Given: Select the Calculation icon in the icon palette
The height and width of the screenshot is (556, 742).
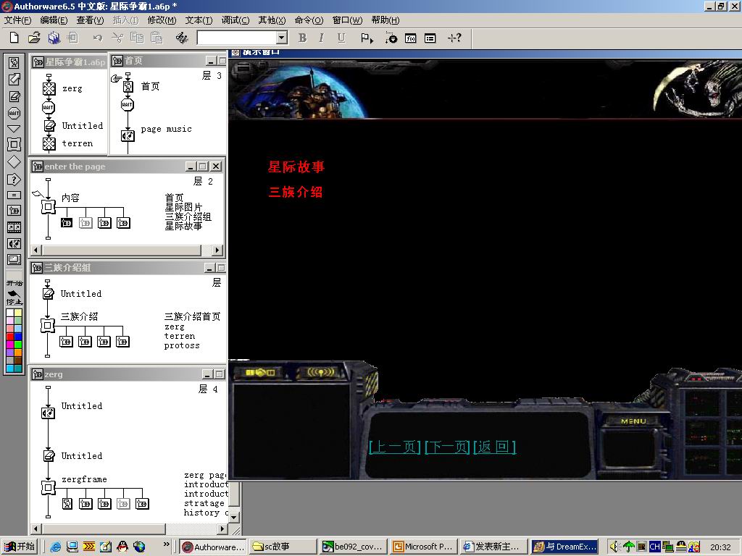Looking at the screenshot, I should coord(14,195).
